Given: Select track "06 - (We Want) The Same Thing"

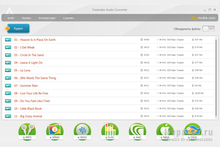Looking at the screenshot, I should pyautogui.click(x=108, y=78).
